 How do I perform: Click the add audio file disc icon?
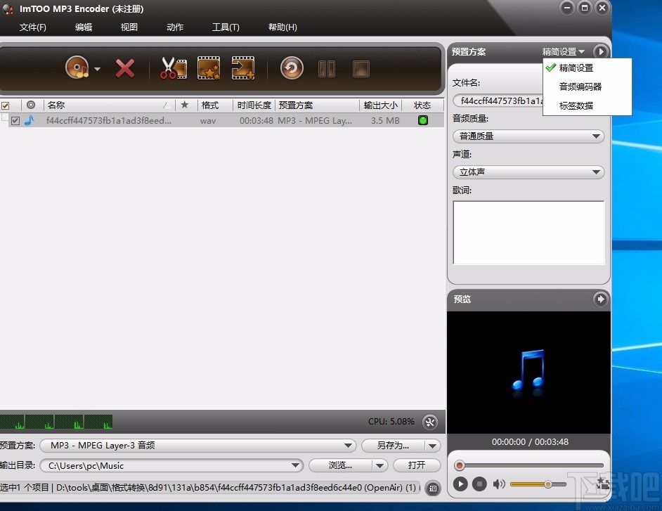[77, 68]
